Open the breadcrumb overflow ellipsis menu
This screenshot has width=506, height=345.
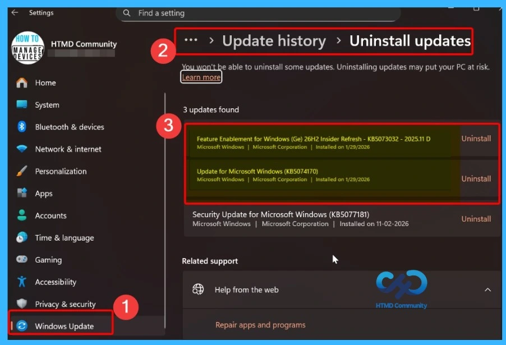(x=191, y=40)
